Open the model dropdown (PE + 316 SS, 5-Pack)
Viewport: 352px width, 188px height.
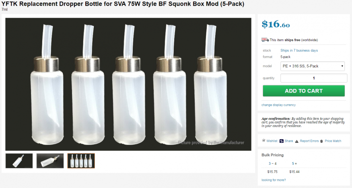click(313, 66)
